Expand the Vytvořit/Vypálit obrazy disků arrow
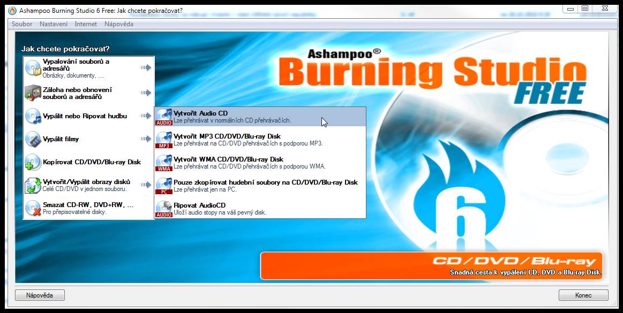This screenshot has height=313, width=623. pyautogui.click(x=146, y=185)
